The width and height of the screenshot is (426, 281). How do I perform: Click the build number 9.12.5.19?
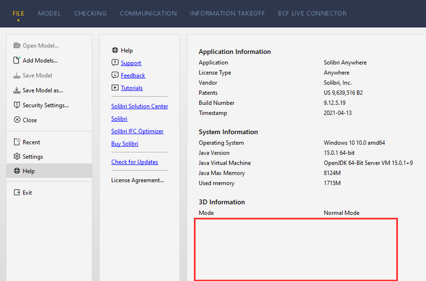pyautogui.click(x=335, y=103)
